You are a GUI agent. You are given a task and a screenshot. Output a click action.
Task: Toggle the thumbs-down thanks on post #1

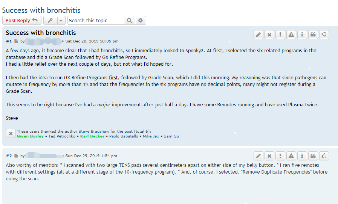tap(324, 35)
